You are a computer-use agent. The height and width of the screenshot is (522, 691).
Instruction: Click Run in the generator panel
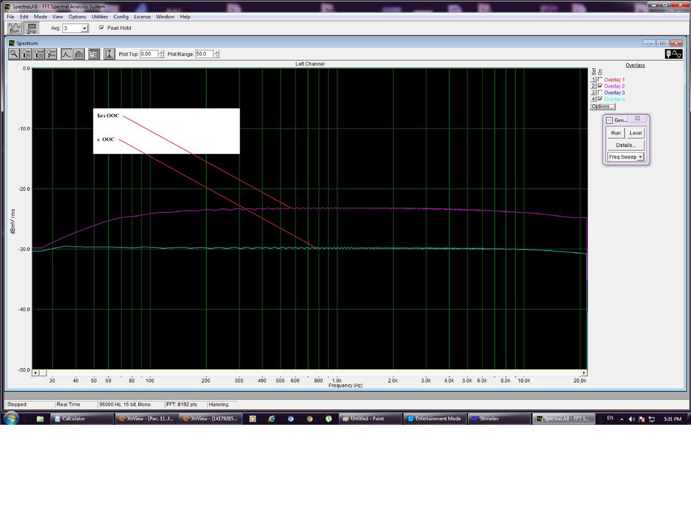point(616,133)
